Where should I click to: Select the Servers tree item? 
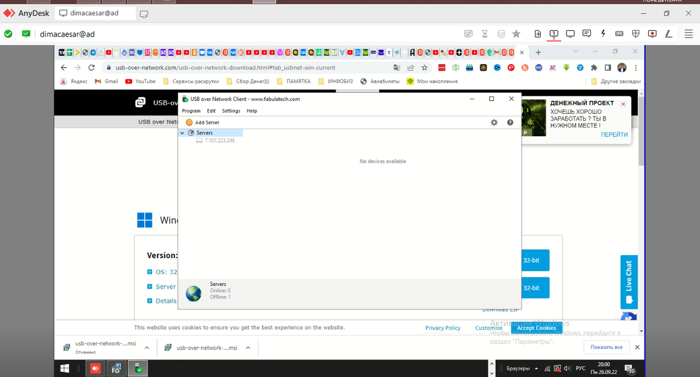click(204, 133)
